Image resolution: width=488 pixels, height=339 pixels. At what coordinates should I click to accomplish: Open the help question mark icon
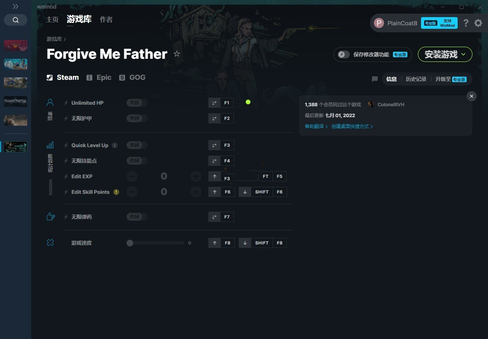click(466, 23)
